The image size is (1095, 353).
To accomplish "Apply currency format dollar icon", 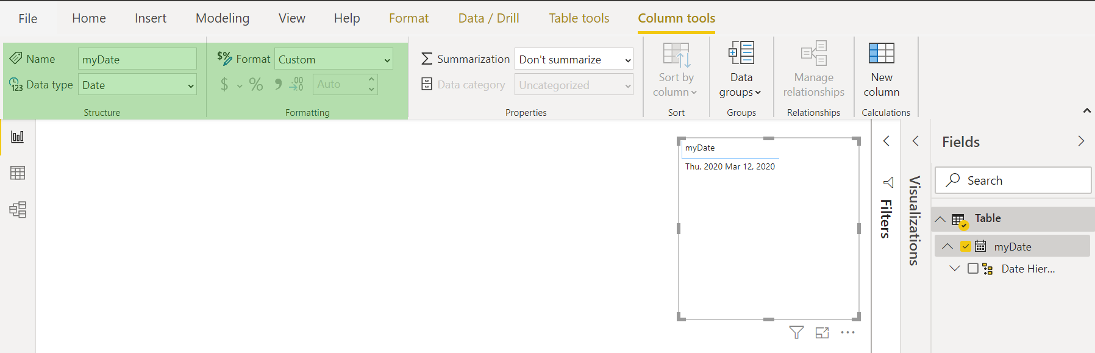I will [x=224, y=84].
